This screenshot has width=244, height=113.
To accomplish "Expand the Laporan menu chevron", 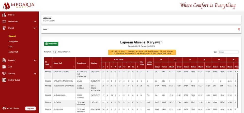I will coord(35,60).
